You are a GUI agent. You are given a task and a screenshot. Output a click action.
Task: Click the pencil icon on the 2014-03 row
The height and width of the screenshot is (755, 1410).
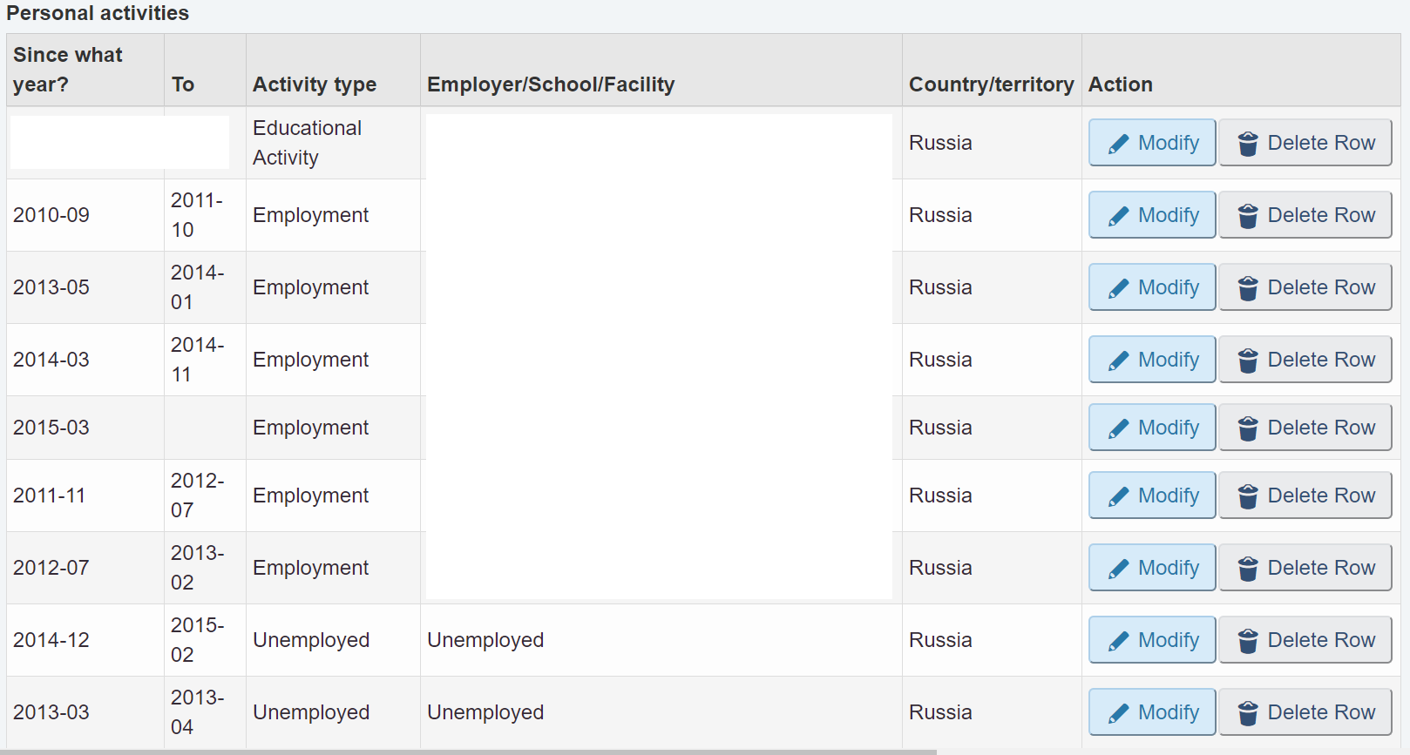(1119, 361)
